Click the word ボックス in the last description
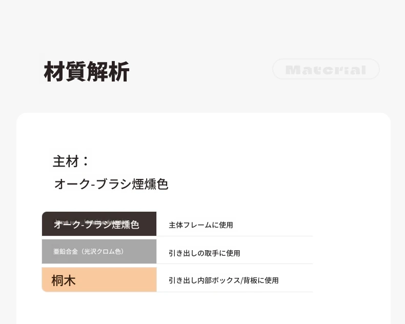Screen dimensions: 405x324 (x=222, y=280)
